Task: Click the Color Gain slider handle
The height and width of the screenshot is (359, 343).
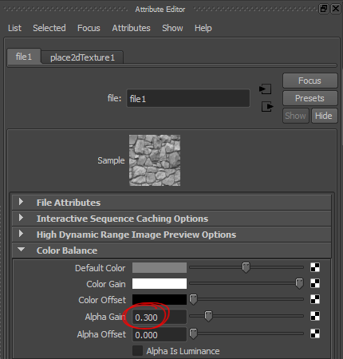Action: pyautogui.click(x=299, y=283)
